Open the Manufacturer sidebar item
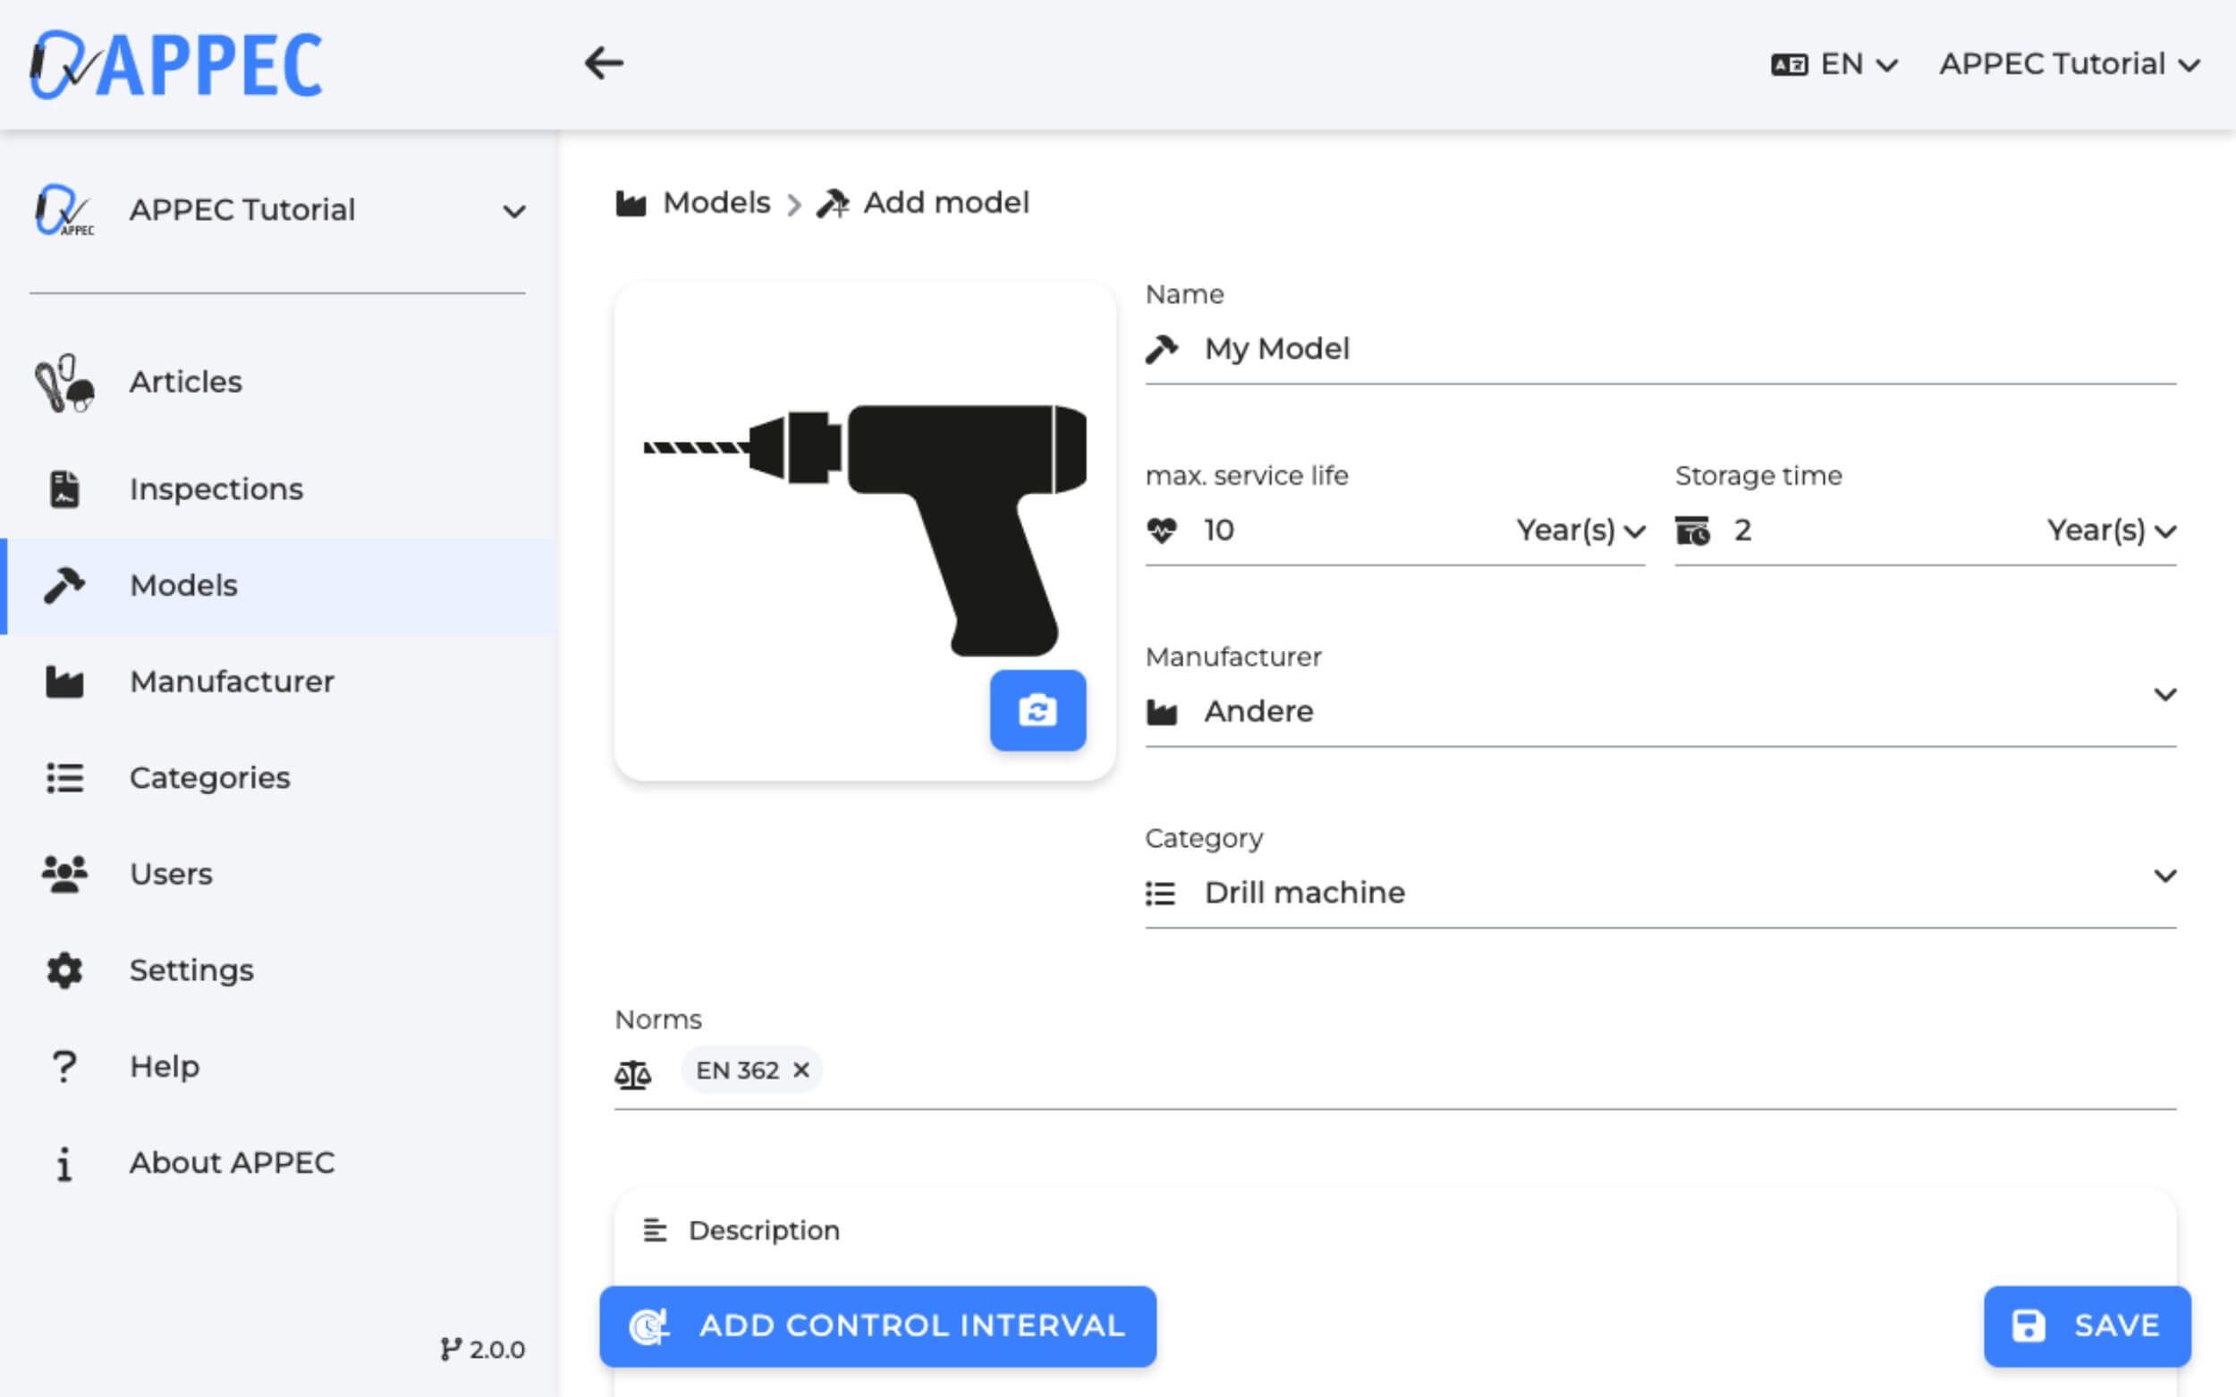The height and width of the screenshot is (1397, 2236). (x=232, y=682)
